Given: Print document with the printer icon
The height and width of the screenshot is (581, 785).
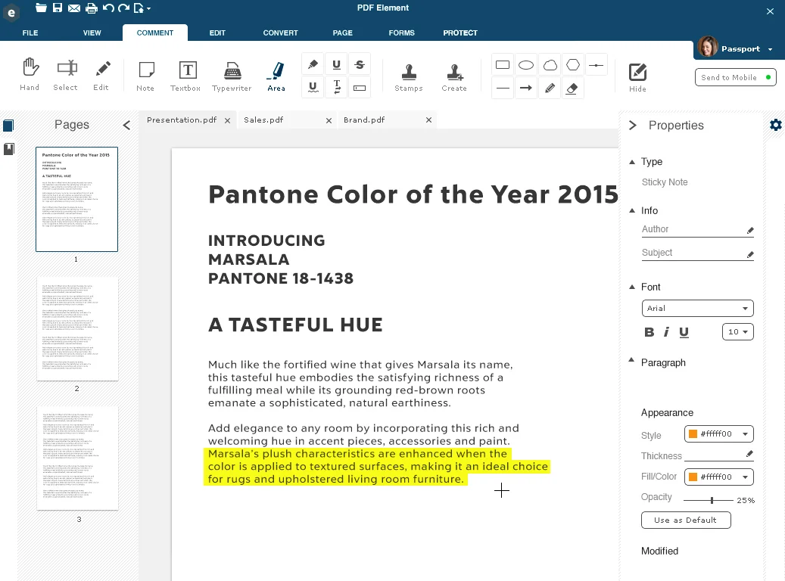Looking at the screenshot, I should pyautogui.click(x=91, y=8).
